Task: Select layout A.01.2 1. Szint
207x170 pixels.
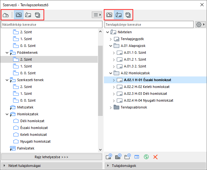Action: pos(135,59)
